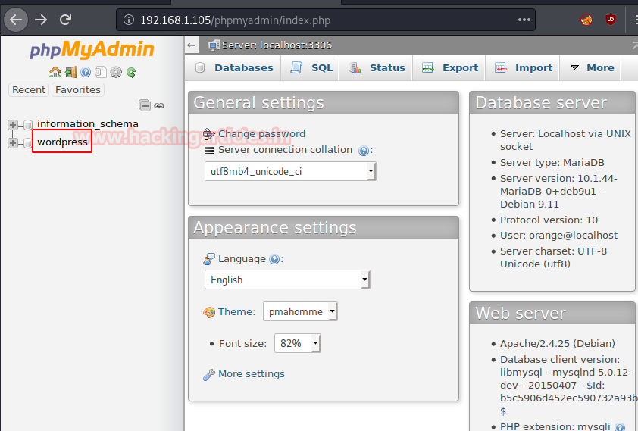Click the 'Appearance settings' panel header
This screenshot has height=431, width=638.
pos(324,228)
